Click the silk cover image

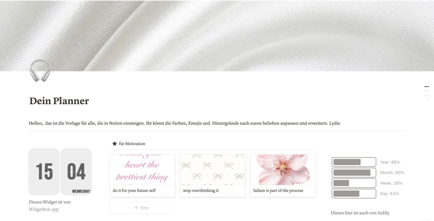217,35
